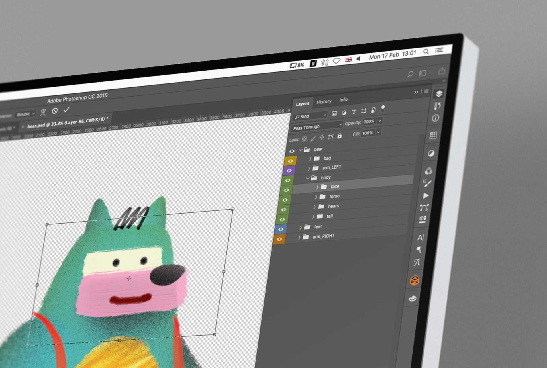Cancel the transform using the circle-slash icon
This screenshot has height=368, width=547.
pos(55,111)
